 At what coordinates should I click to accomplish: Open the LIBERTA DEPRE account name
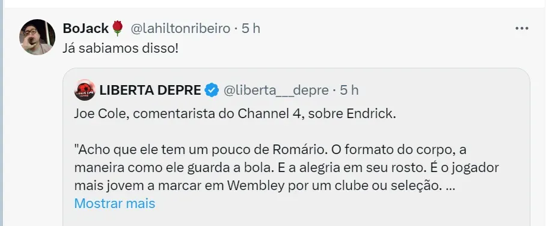(x=150, y=90)
